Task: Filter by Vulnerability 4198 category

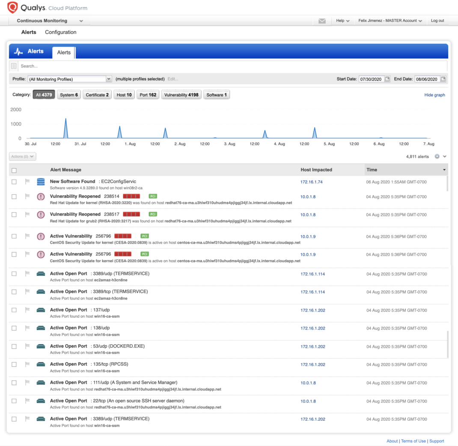Action: coord(181,95)
